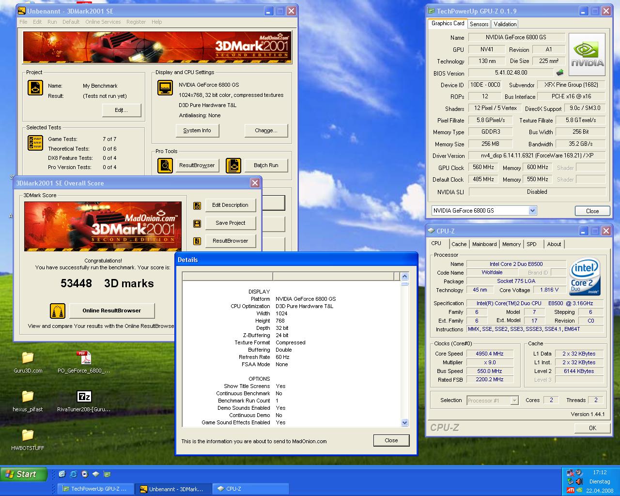620x496 pixels.
Task: Click the Intel Core 2 Duo logo
Action: tap(586, 277)
